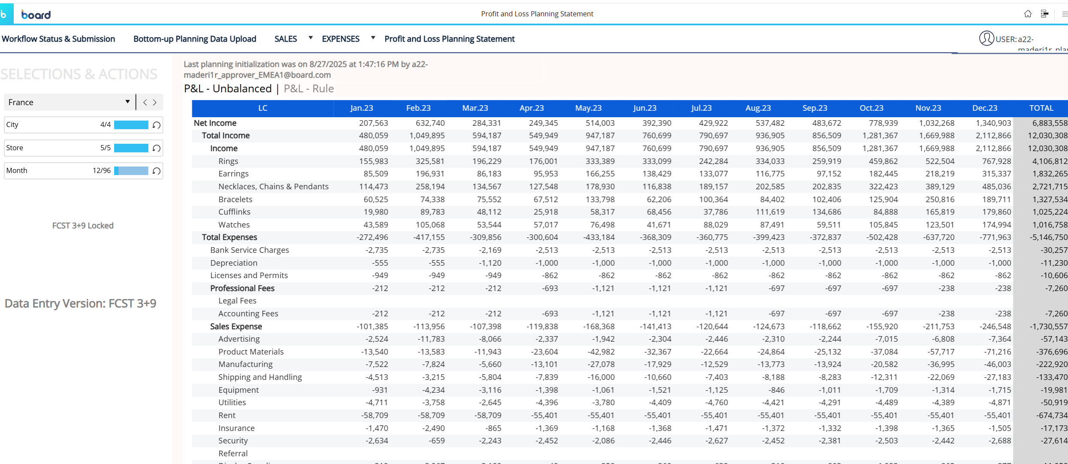Click the TOTAL column header
This screenshot has width=1068, height=464.
pos(1041,108)
